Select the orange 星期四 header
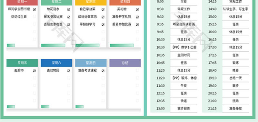The width and height of the screenshot is (258, 122). 125,3
